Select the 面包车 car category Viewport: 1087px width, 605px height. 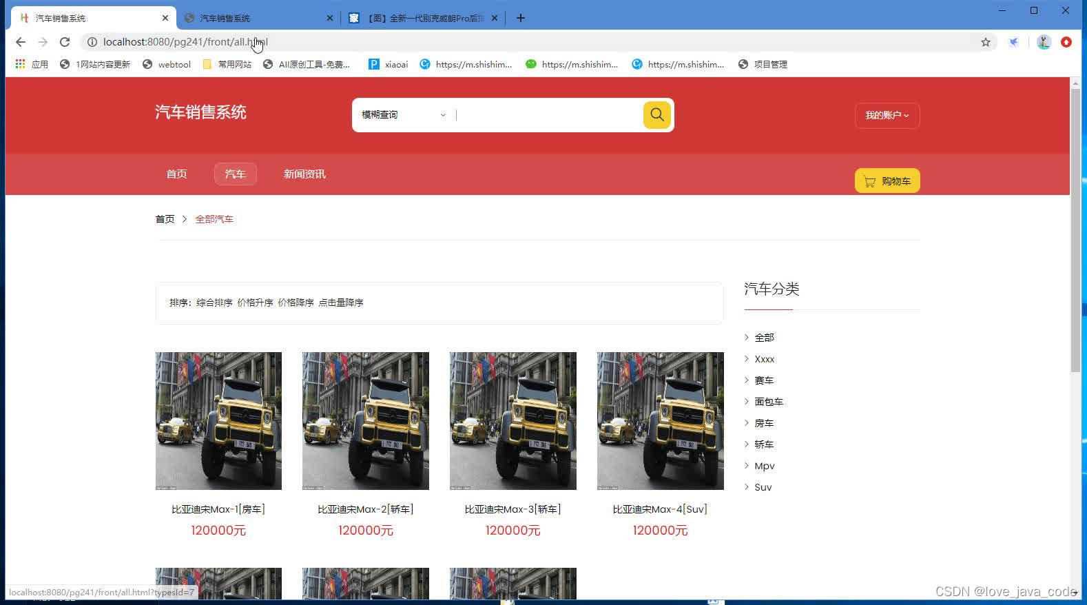[x=769, y=402]
